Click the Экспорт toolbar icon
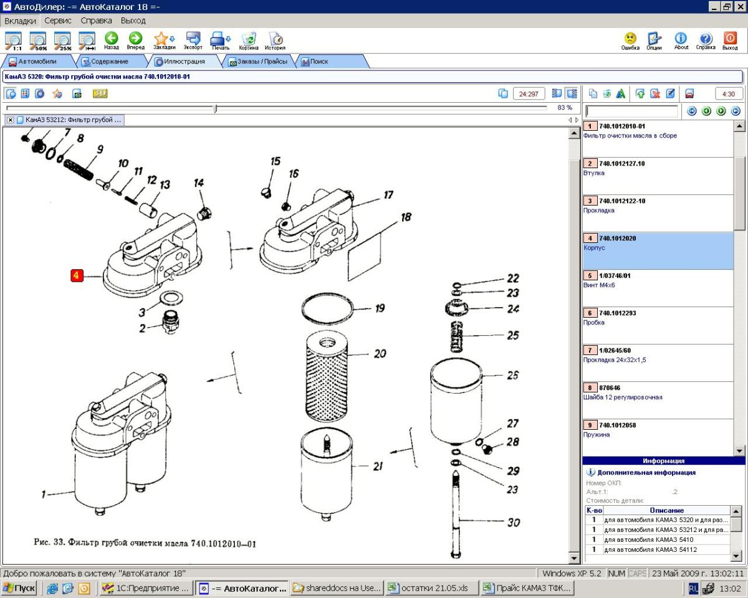Image resolution: width=748 pixels, height=598 pixels. 193,40
